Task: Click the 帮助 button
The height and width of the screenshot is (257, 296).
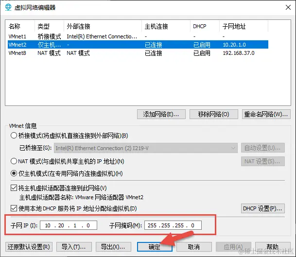Action: tap(273, 247)
